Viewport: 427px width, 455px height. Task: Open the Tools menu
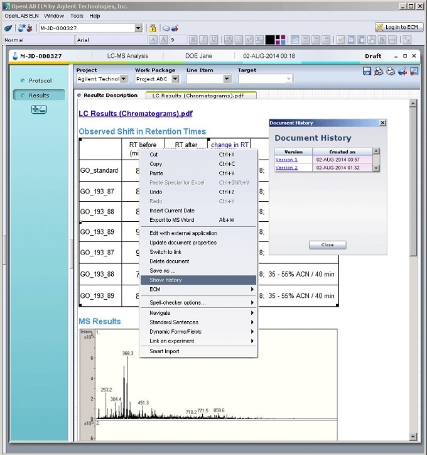point(77,15)
